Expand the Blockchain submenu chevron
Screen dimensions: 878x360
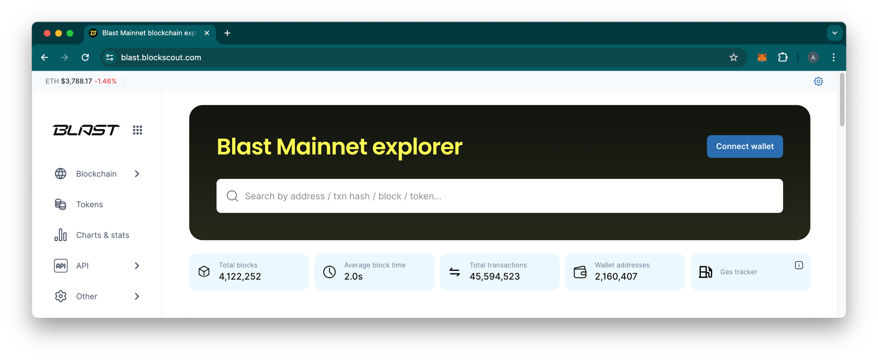coord(137,174)
